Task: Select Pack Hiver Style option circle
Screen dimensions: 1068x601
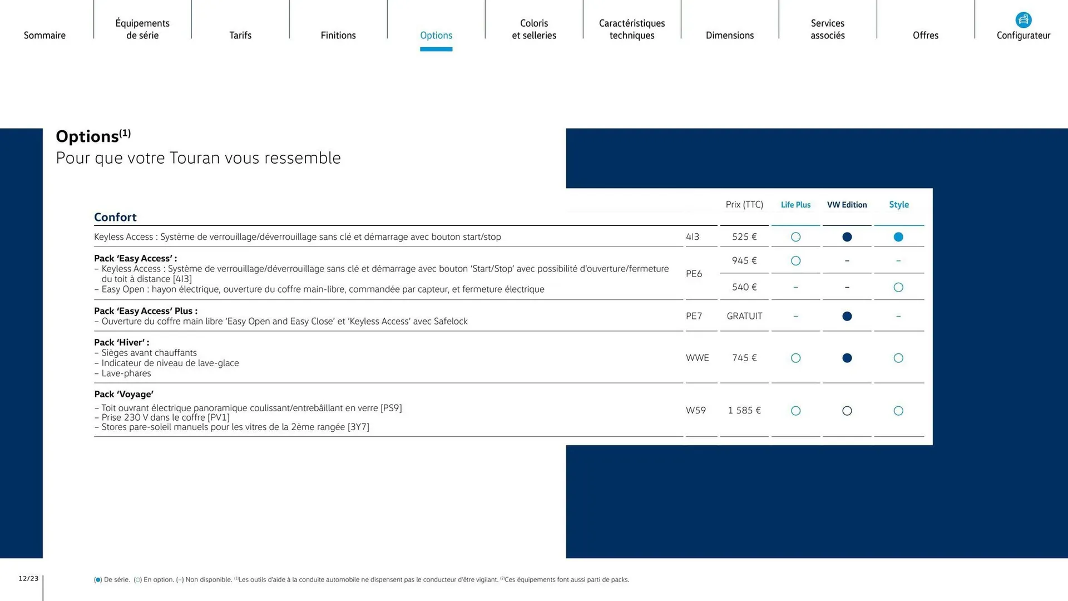Action: click(x=898, y=358)
